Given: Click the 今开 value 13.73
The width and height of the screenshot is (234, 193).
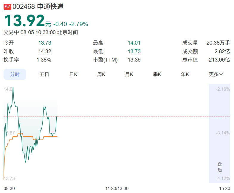Looking at the screenshot, I should (x=45, y=43).
